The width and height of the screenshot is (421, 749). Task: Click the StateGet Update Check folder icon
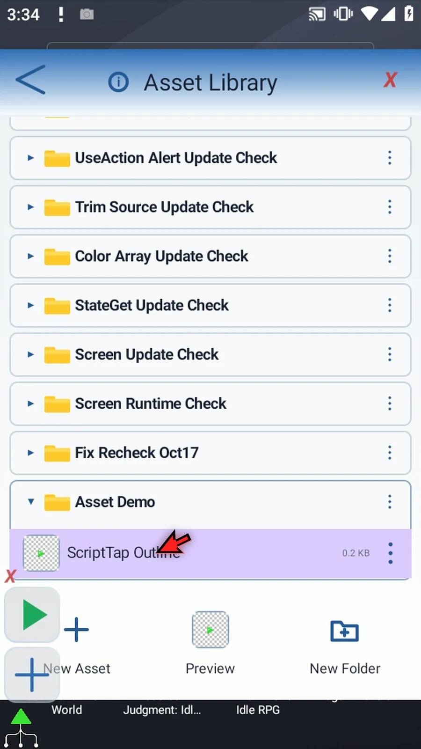[57, 306]
